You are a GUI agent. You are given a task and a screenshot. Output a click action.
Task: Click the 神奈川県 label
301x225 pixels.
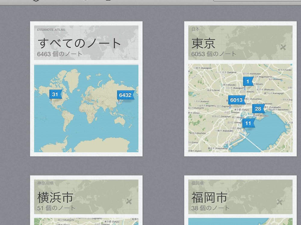(45, 183)
